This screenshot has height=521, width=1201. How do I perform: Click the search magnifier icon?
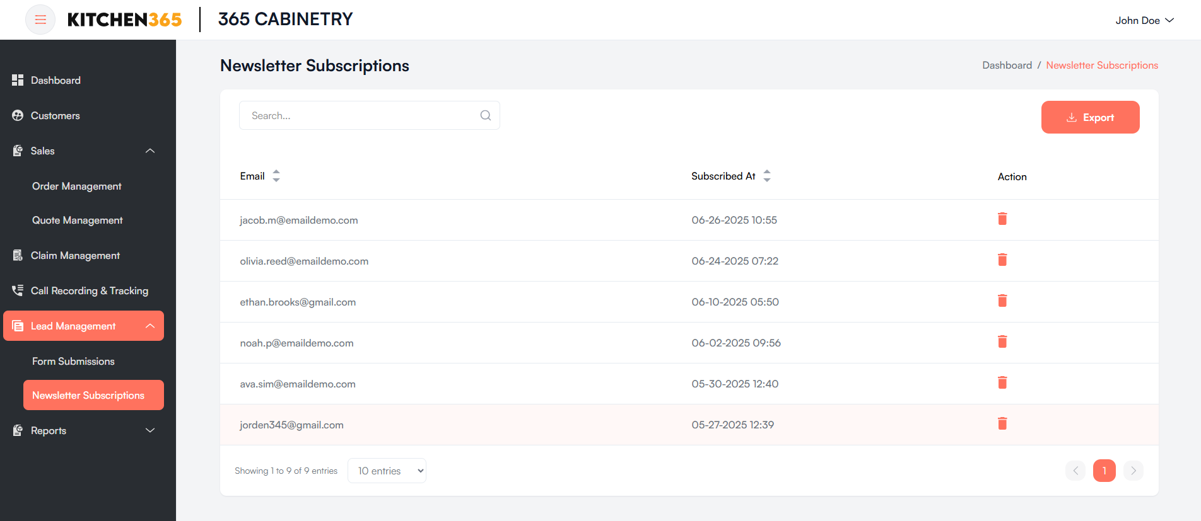tap(486, 115)
